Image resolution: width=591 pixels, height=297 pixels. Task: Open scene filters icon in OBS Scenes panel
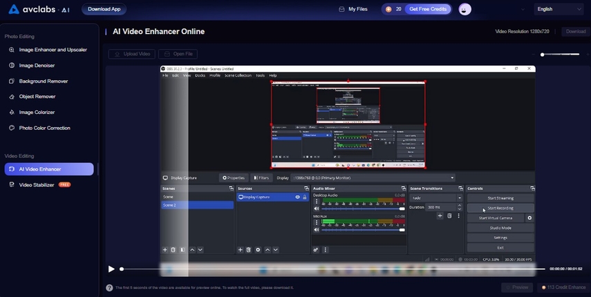pyautogui.click(x=182, y=249)
